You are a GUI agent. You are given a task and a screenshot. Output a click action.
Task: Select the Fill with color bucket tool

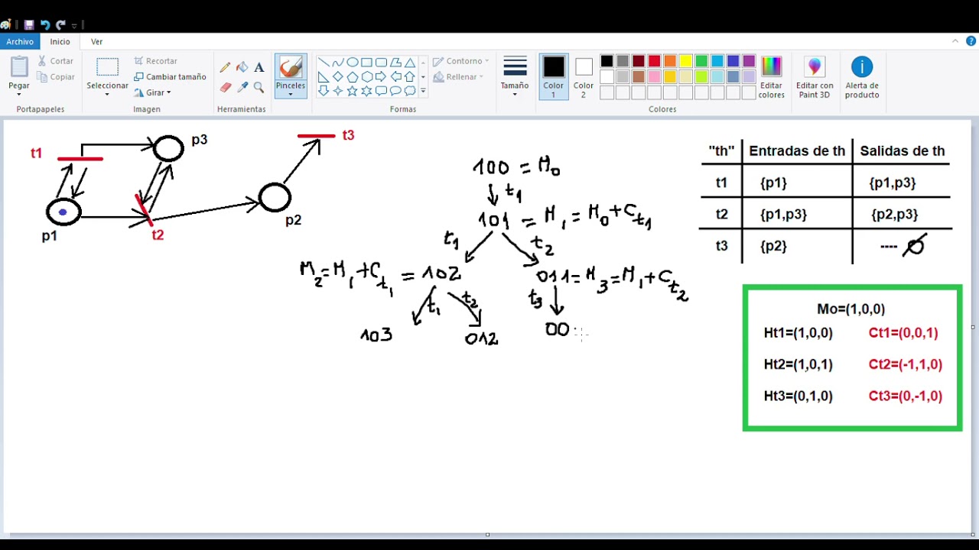point(242,67)
